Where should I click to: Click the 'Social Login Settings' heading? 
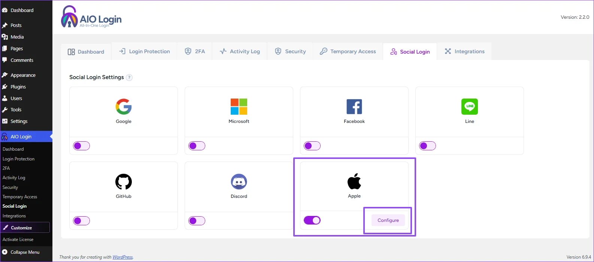tap(97, 77)
